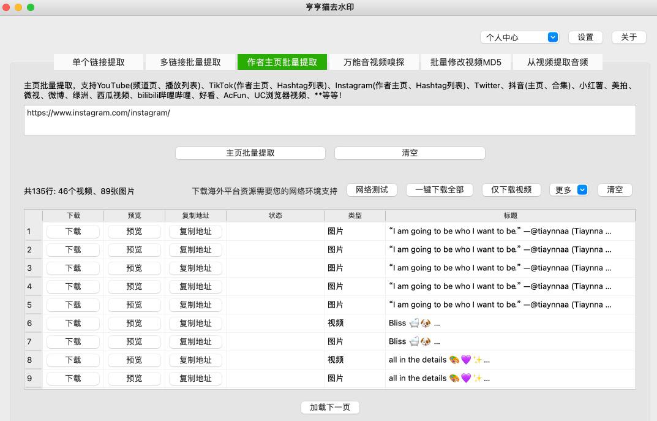Click 预览 in row 5

134,305
